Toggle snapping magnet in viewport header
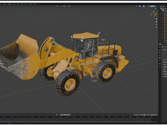 coord(64,6)
